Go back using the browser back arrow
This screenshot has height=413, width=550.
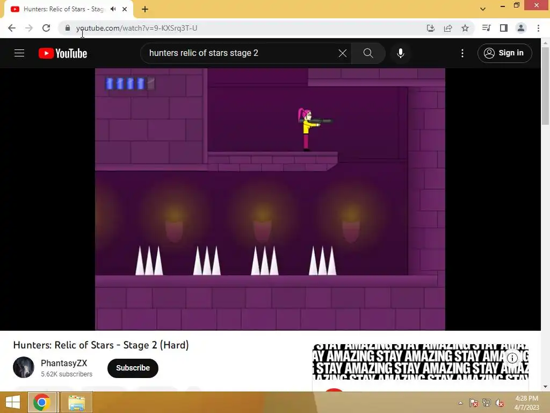pos(12,28)
